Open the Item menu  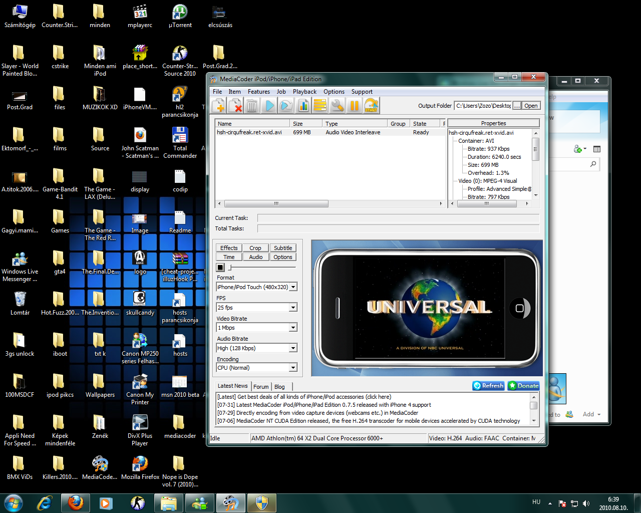pyautogui.click(x=234, y=92)
